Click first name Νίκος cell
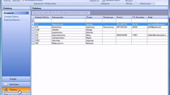This screenshot has height=95, width=170. point(94,35)
